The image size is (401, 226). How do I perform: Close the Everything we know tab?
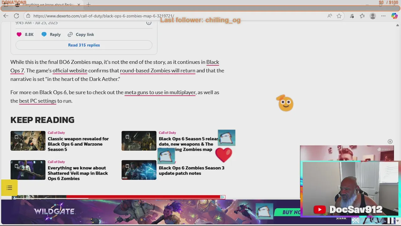79,5
